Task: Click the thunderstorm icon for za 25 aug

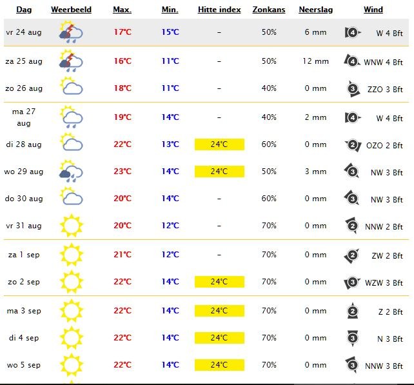Action: [x=71, y=61]
